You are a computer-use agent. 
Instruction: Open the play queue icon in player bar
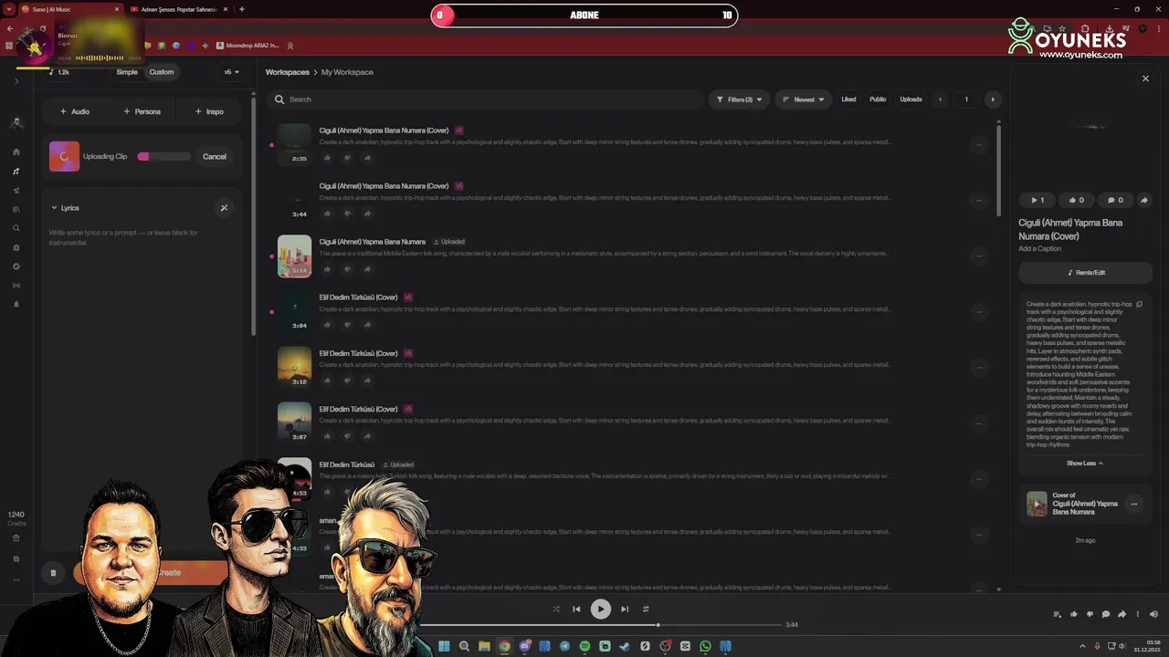click(1058, 614)
